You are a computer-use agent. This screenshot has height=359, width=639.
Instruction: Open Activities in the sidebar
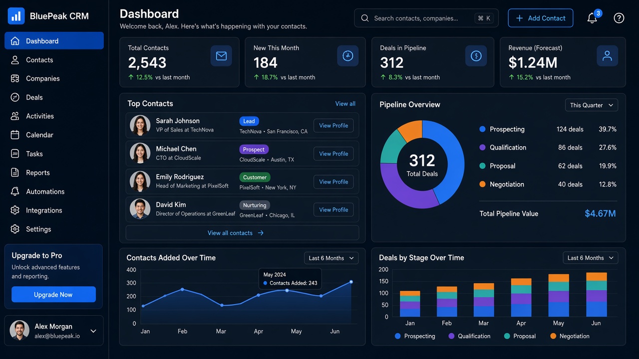pos(54,116)
